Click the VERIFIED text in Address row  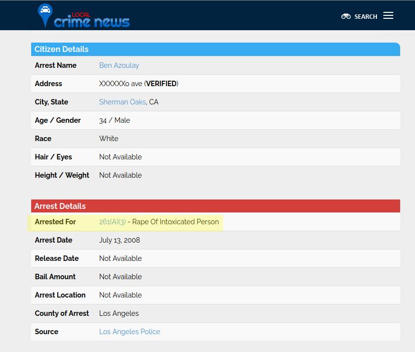point(161,84)
